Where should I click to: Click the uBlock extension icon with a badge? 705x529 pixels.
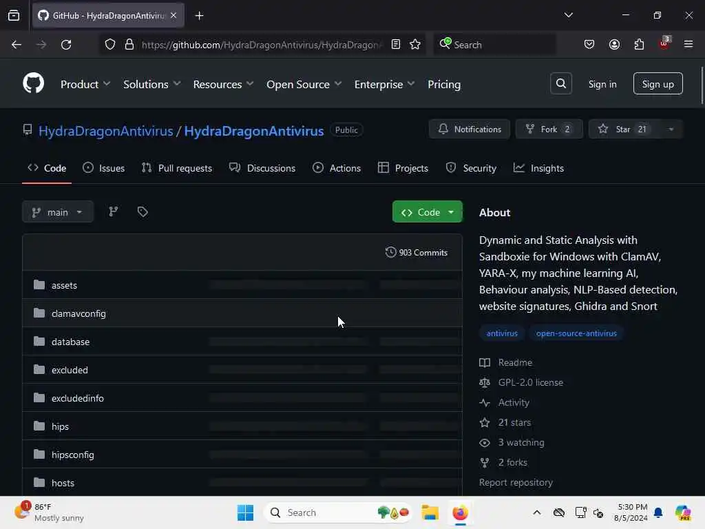664,43
